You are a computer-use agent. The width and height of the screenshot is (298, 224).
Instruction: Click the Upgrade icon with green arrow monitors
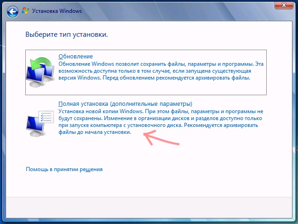(x=40, y=72)
